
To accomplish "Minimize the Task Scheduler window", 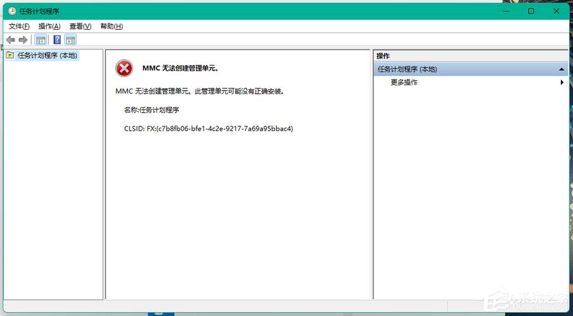I will (x=506, y=11).
